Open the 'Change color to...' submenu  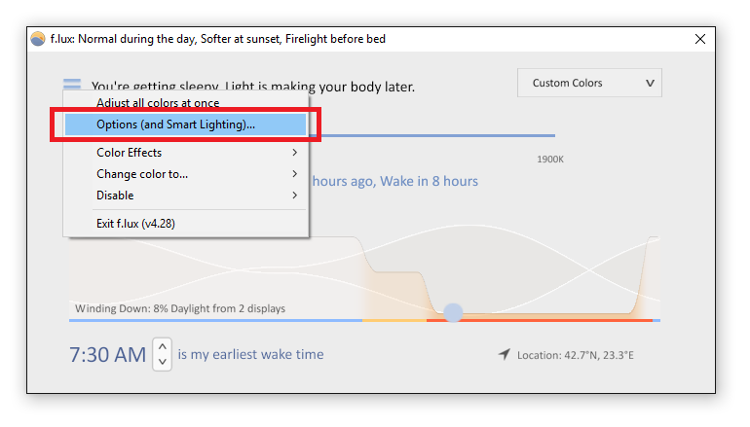pyautogui.click(x=186, y=174)
